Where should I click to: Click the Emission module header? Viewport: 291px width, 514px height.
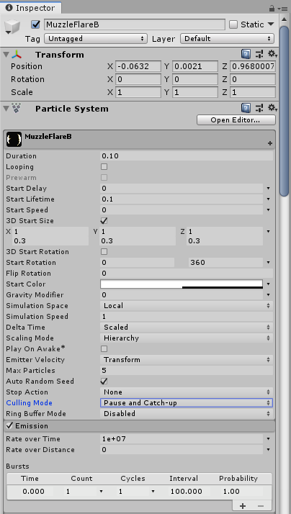coord(140,426)
